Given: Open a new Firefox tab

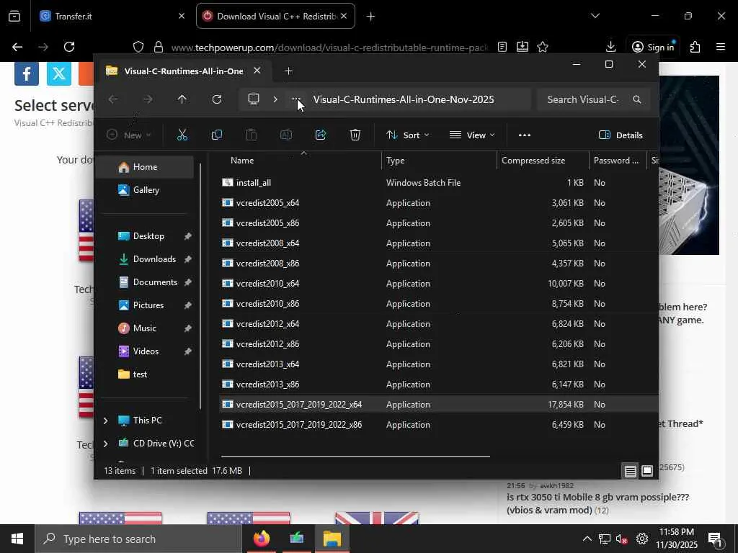Looking at the screenshot, I should (x=371, y=17).
